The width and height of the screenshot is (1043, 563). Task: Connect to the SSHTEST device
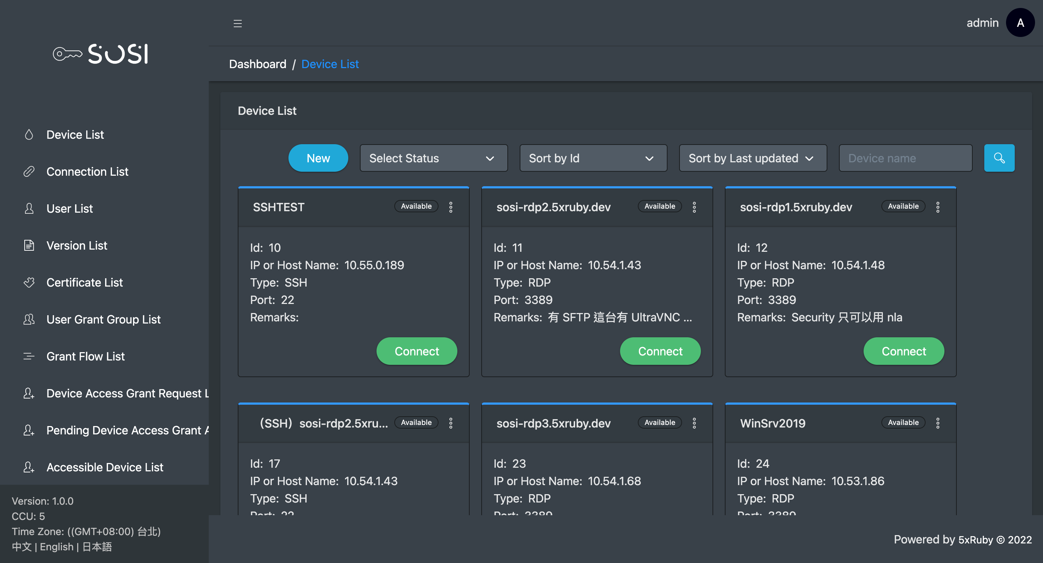coord(416,351)
